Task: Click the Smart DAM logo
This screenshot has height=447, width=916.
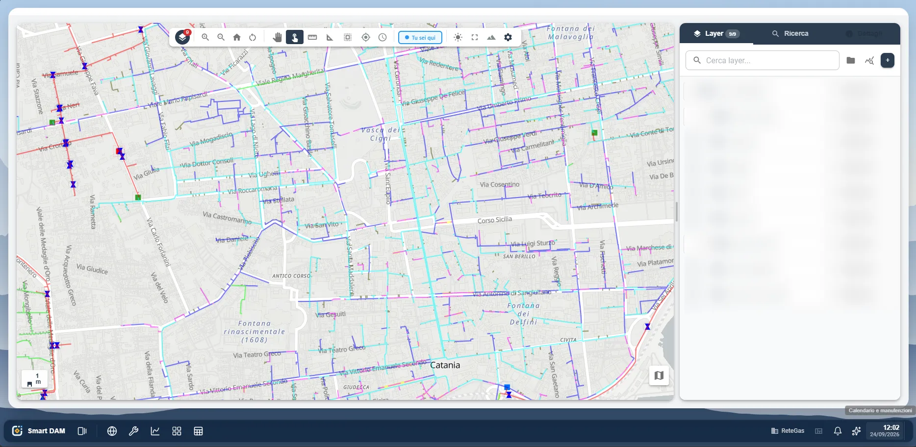Action: pos(39,431)
